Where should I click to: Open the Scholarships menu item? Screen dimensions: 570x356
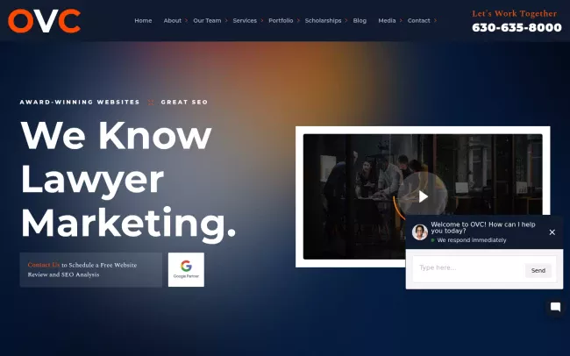(324, 21)
